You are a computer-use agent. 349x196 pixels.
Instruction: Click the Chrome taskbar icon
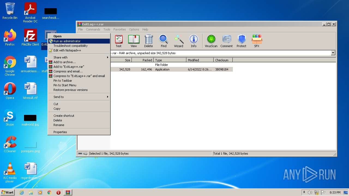(49, 192)
